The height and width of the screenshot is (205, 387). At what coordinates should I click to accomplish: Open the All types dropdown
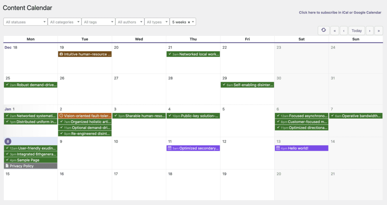157,22
